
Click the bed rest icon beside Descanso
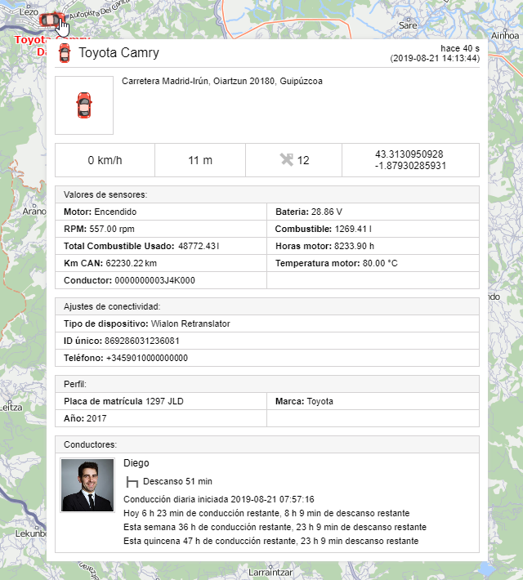[x=132, y=482]
